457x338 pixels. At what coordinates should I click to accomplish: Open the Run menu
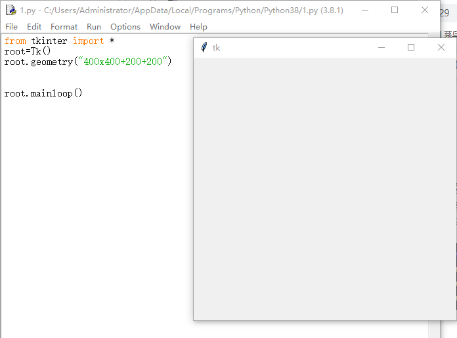pyautogui.click(x=94, y=27)
